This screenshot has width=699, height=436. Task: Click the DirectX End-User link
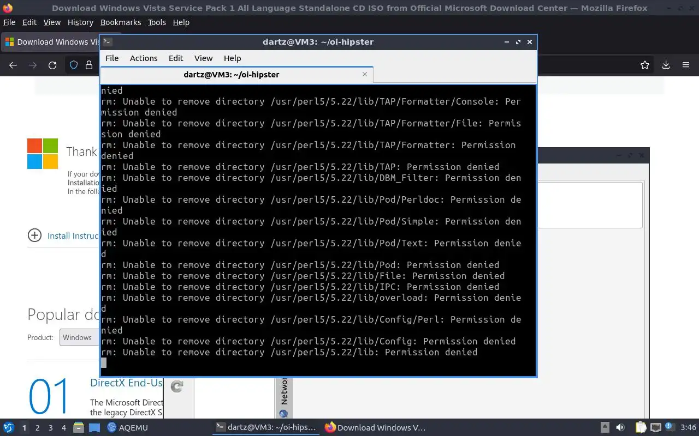click(126, 383)
